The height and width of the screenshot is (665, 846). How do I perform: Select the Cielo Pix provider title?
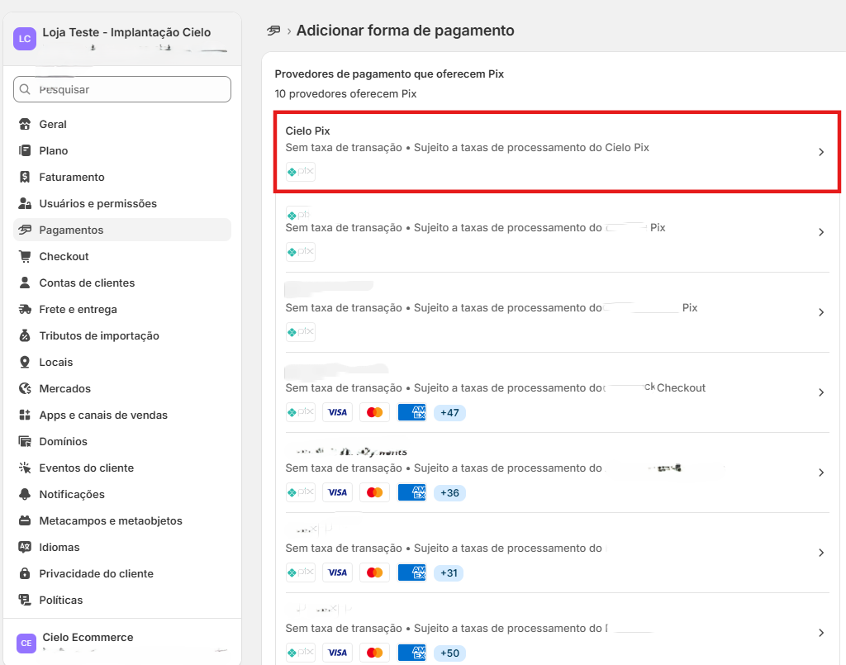pos(307,131)
